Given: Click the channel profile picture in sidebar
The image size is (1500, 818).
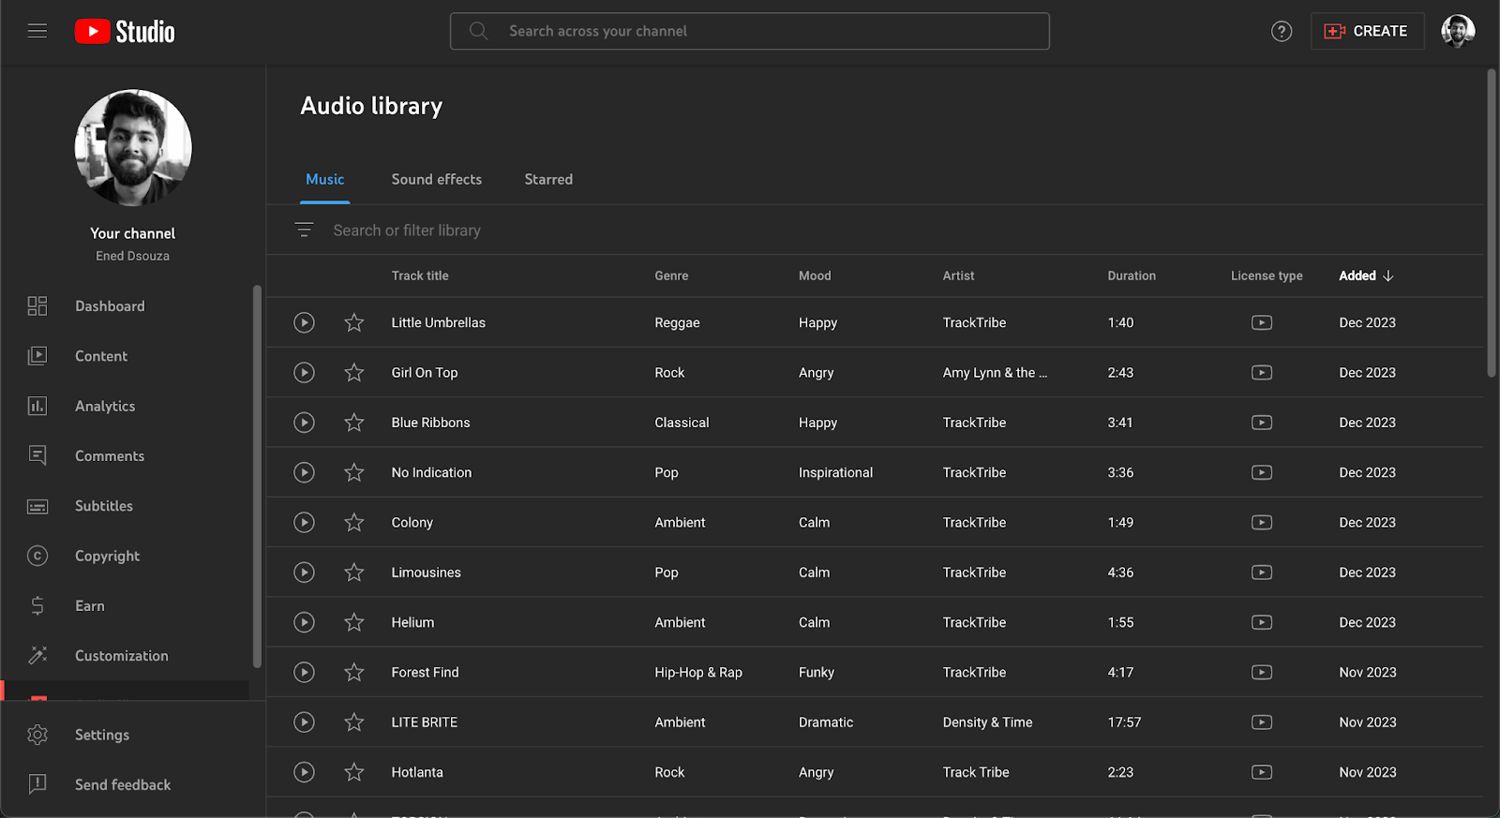Looking at the screenshot, I should (133, 148).
